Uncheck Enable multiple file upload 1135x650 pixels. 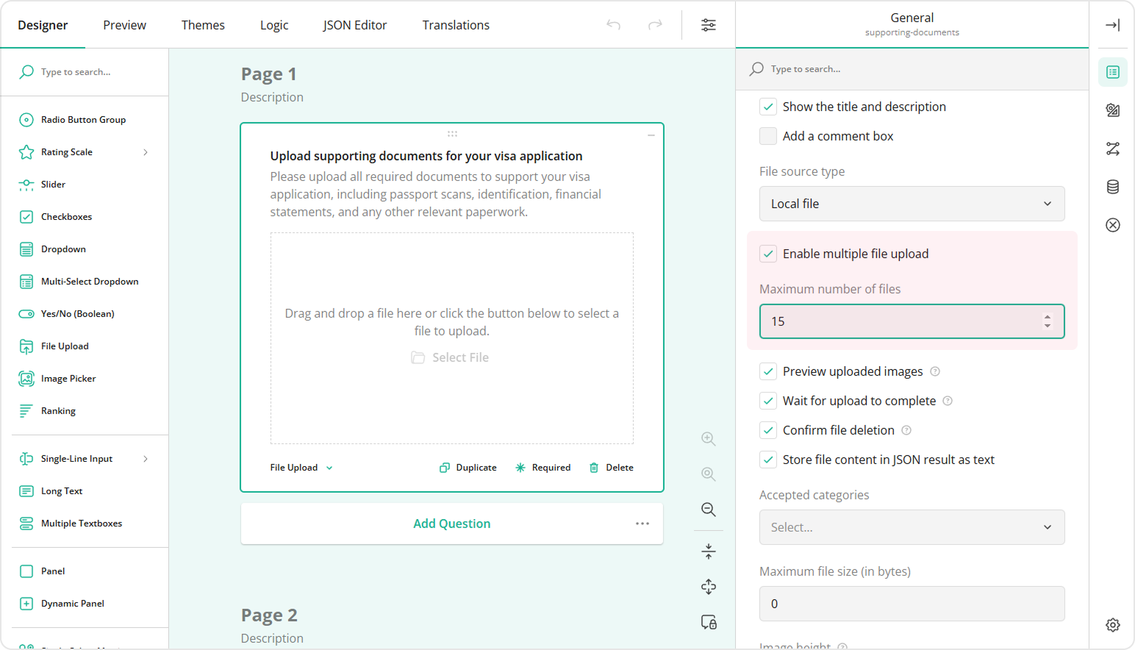point(767,253)
